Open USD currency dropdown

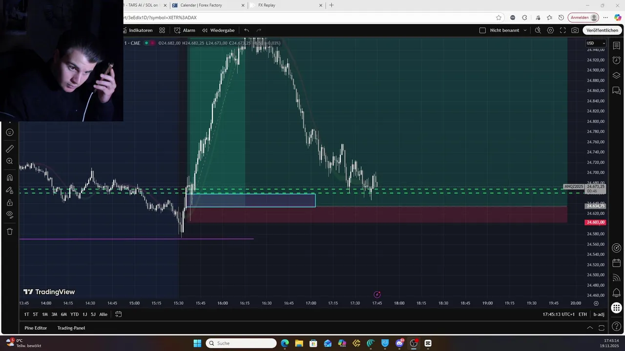coord(596,43)
